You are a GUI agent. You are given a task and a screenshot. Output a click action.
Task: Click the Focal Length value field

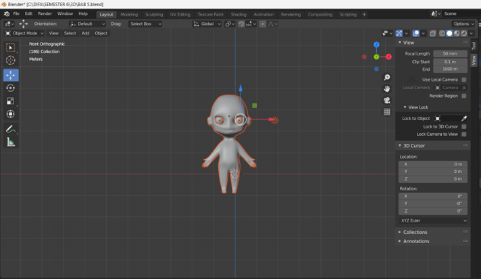(x=450, y=53)
